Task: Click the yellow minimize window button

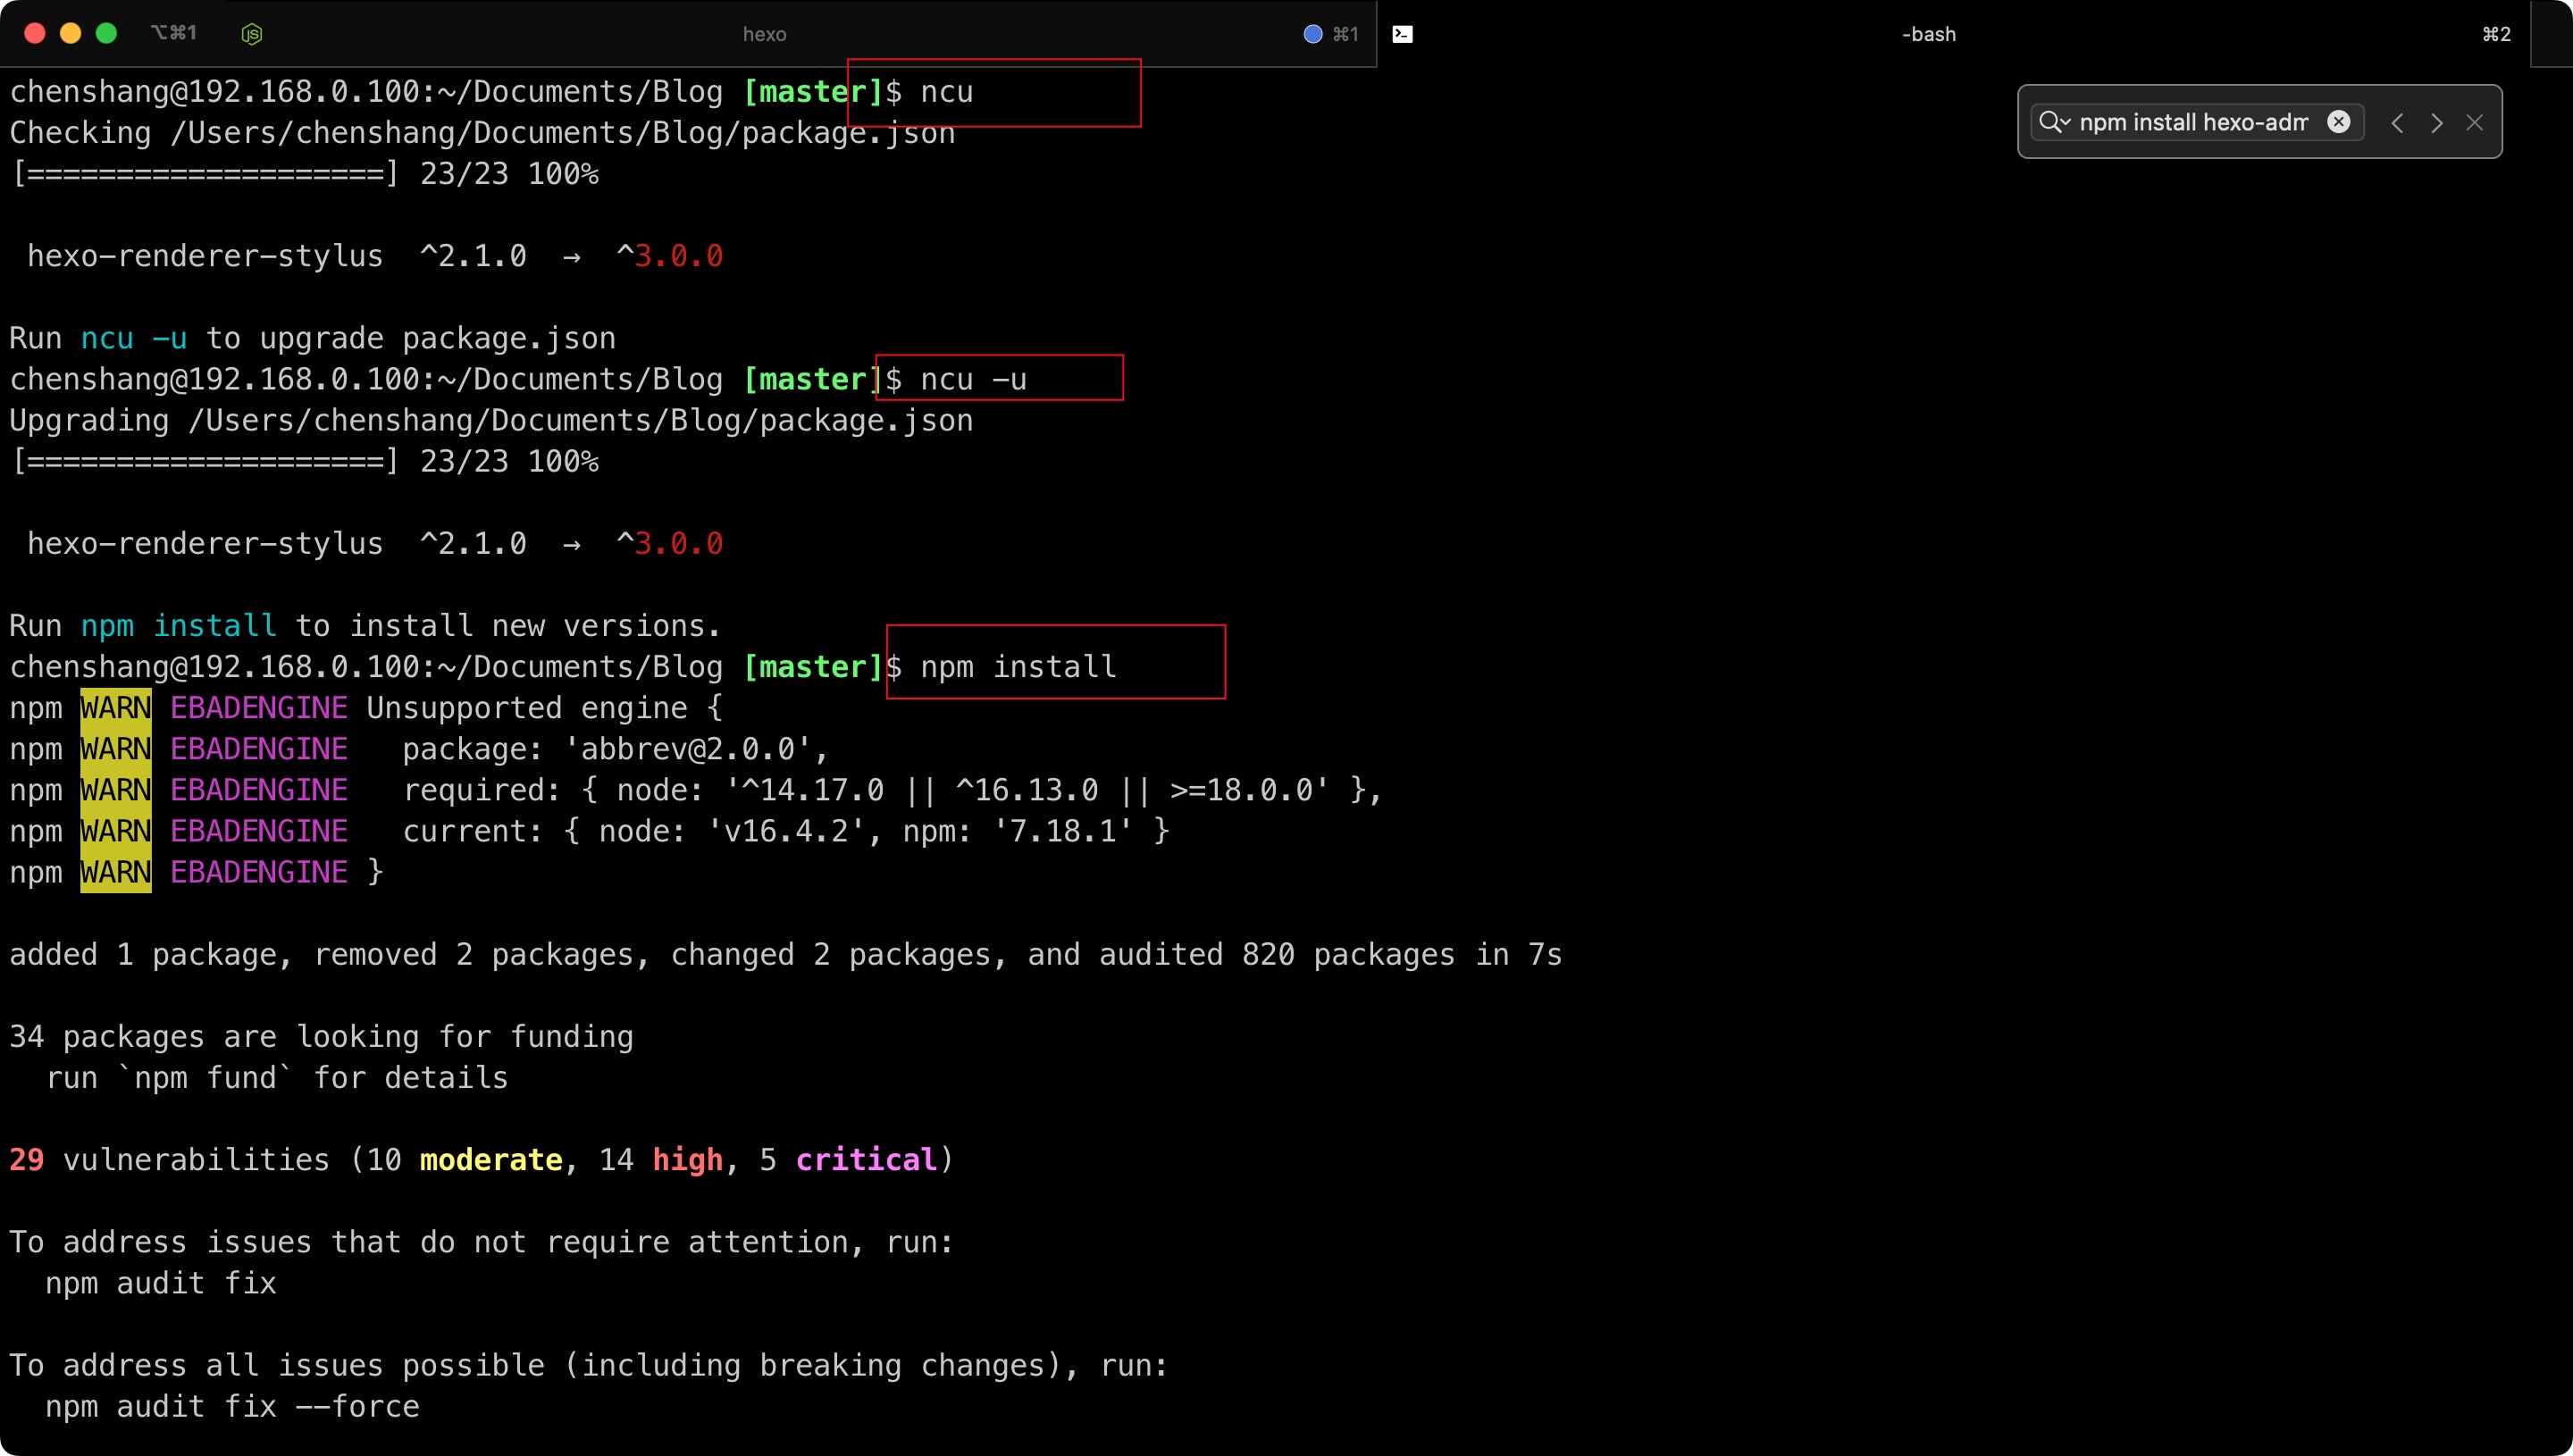Action: pyautogui.click(x=70, y=33)
